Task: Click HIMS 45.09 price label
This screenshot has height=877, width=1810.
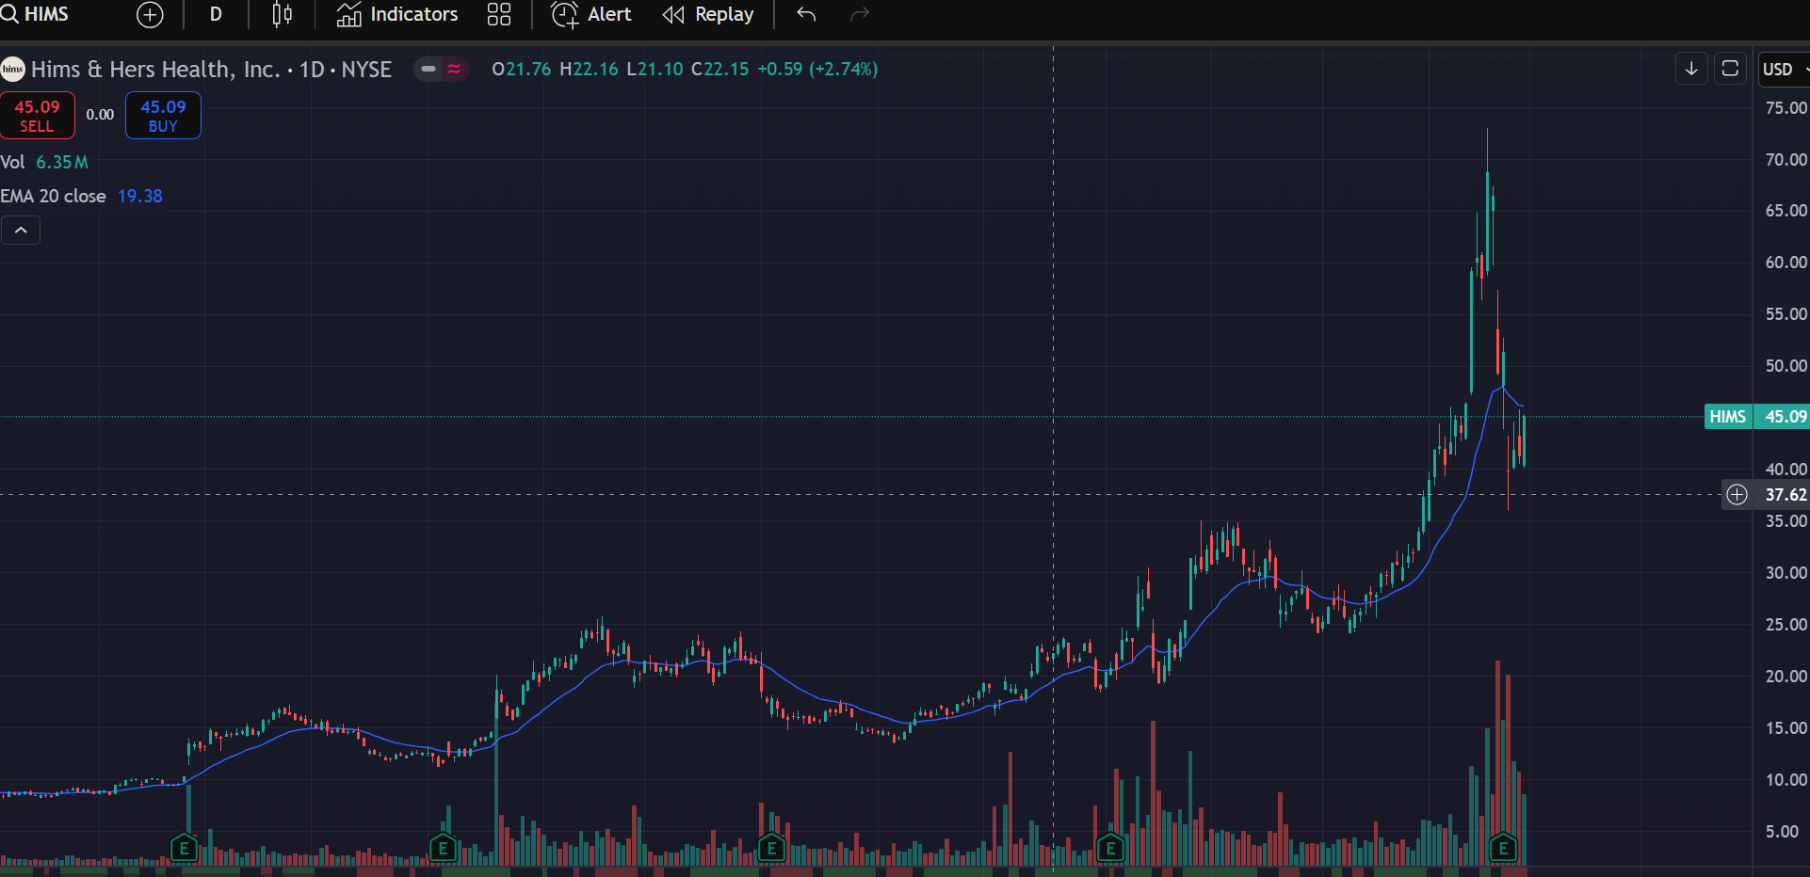Action: (1757, 417)
